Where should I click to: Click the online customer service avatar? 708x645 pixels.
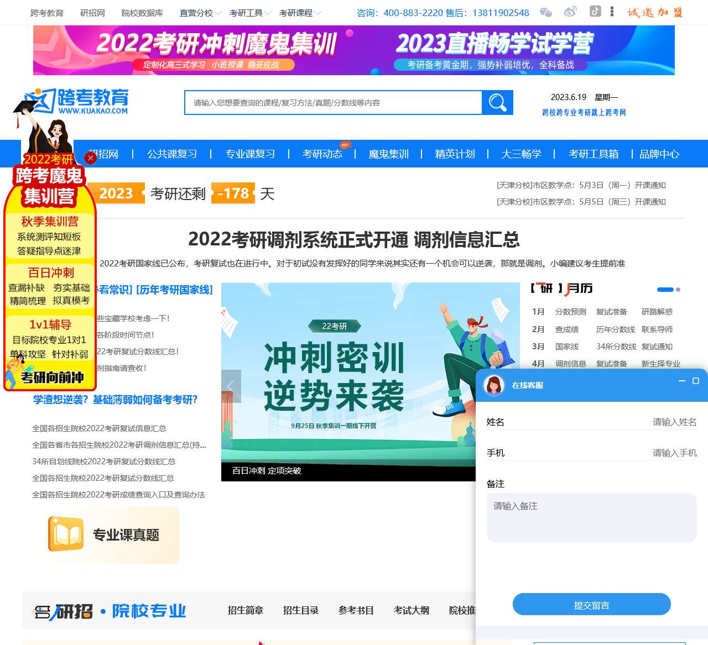(x=494, y=385)
